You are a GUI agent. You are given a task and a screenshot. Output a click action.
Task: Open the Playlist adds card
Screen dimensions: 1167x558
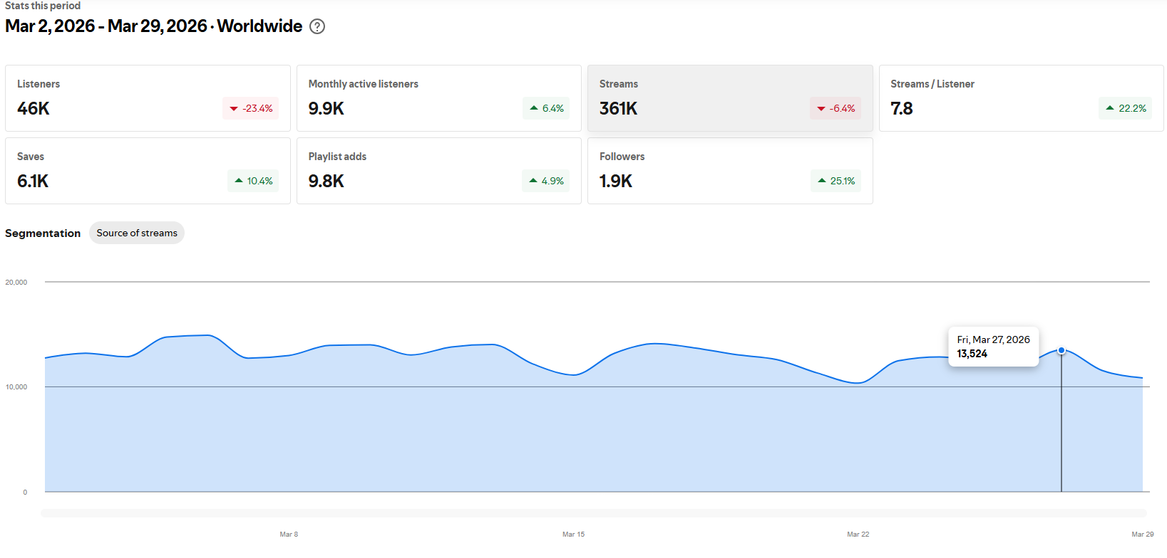coord(438,171)
